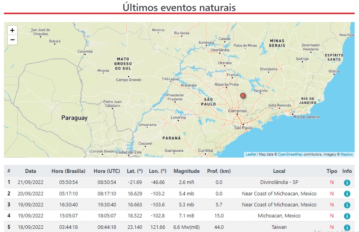Select the Divinolândia - SP location cell
359x232 pixels.
click(x=279, y=182)
